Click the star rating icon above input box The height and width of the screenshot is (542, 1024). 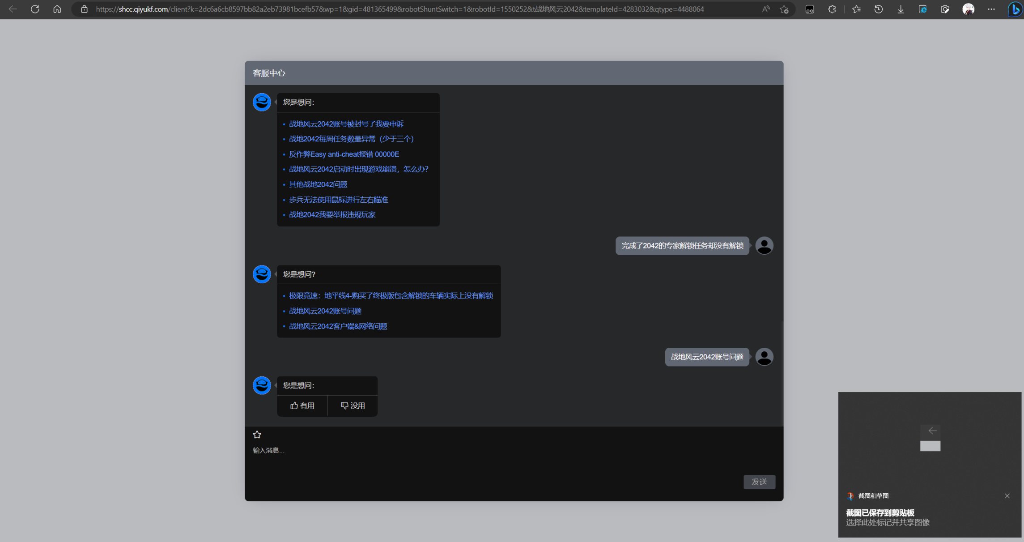pyautogui.click(x=257, y=435)
